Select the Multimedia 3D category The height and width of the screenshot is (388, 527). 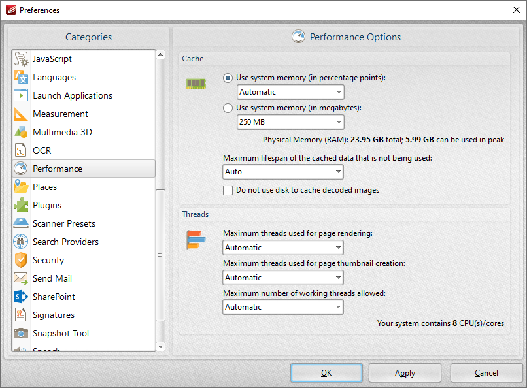tap(84, 132)
